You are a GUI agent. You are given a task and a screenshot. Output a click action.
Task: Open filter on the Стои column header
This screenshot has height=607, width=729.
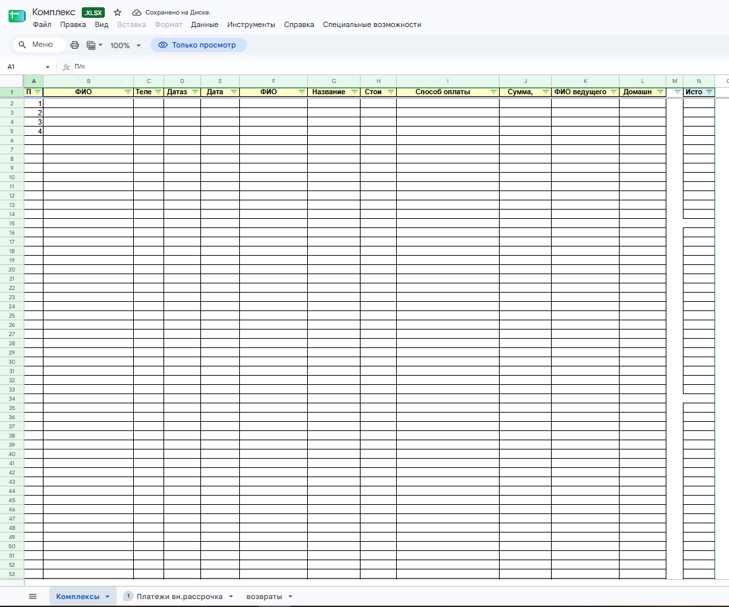pos(391,92)
